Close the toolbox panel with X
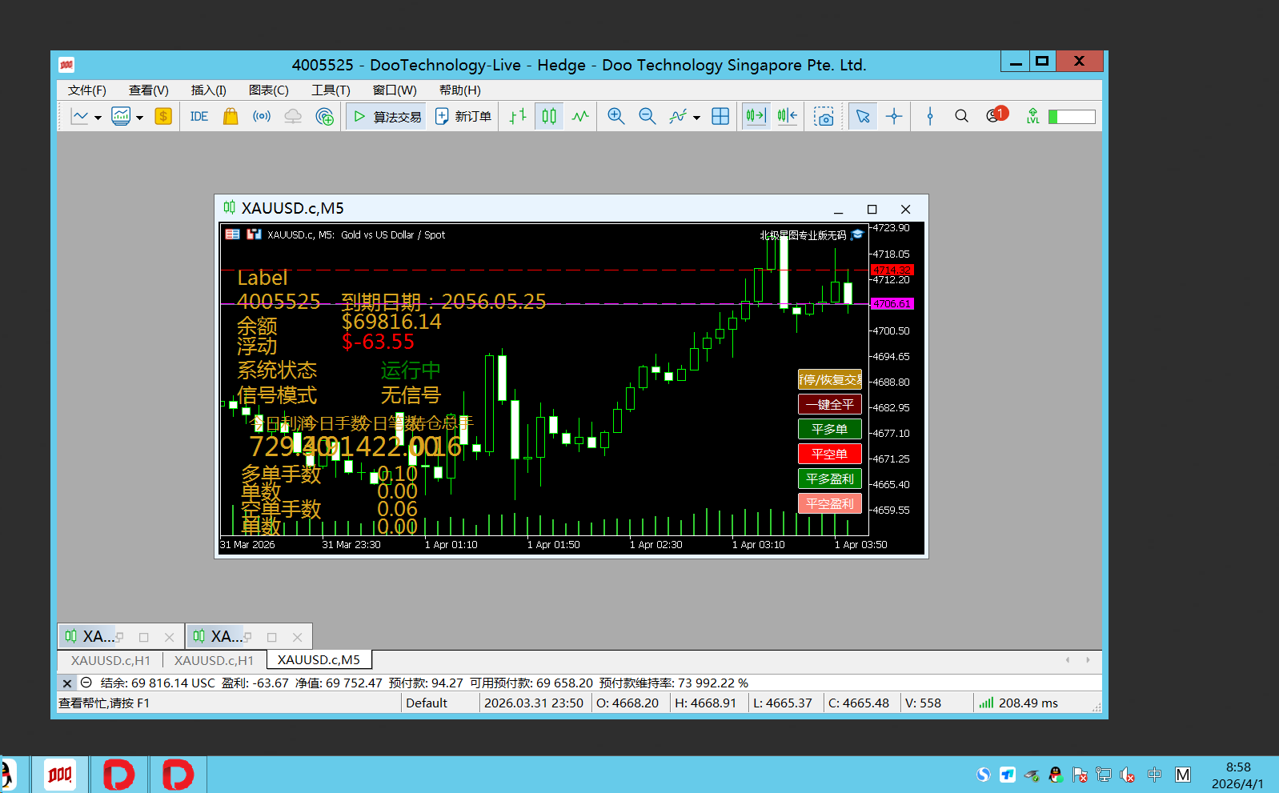 pos(67,683)
